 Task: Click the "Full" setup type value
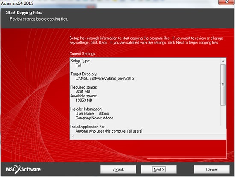[78, 65]
